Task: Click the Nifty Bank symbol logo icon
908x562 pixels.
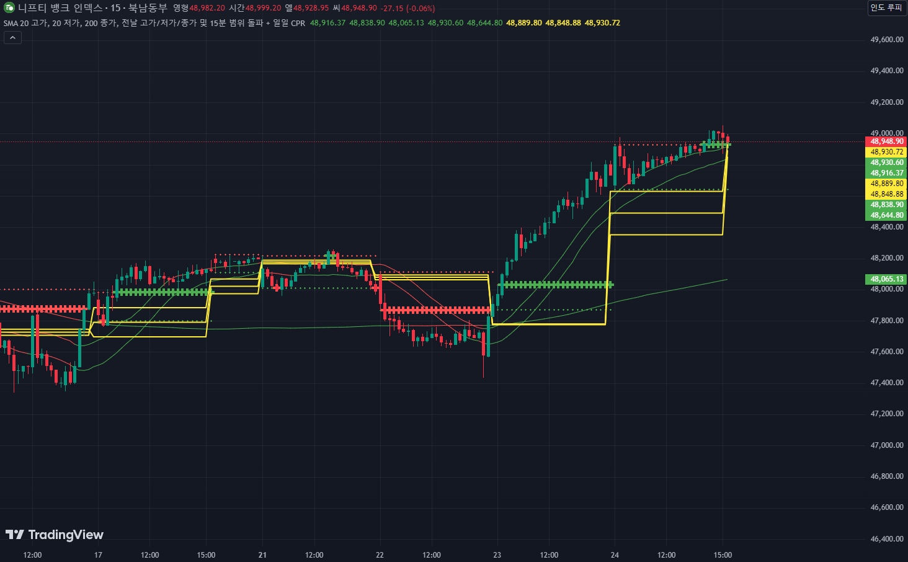Action: coord(9,7)
